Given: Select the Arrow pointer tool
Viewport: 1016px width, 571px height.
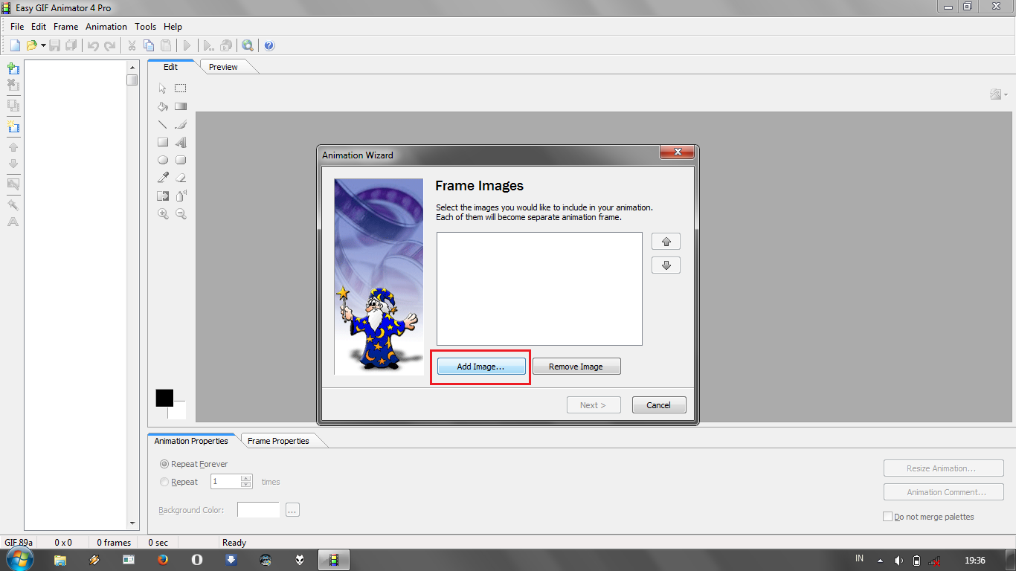Looking at the screenshot, I should tap(163, 88).
